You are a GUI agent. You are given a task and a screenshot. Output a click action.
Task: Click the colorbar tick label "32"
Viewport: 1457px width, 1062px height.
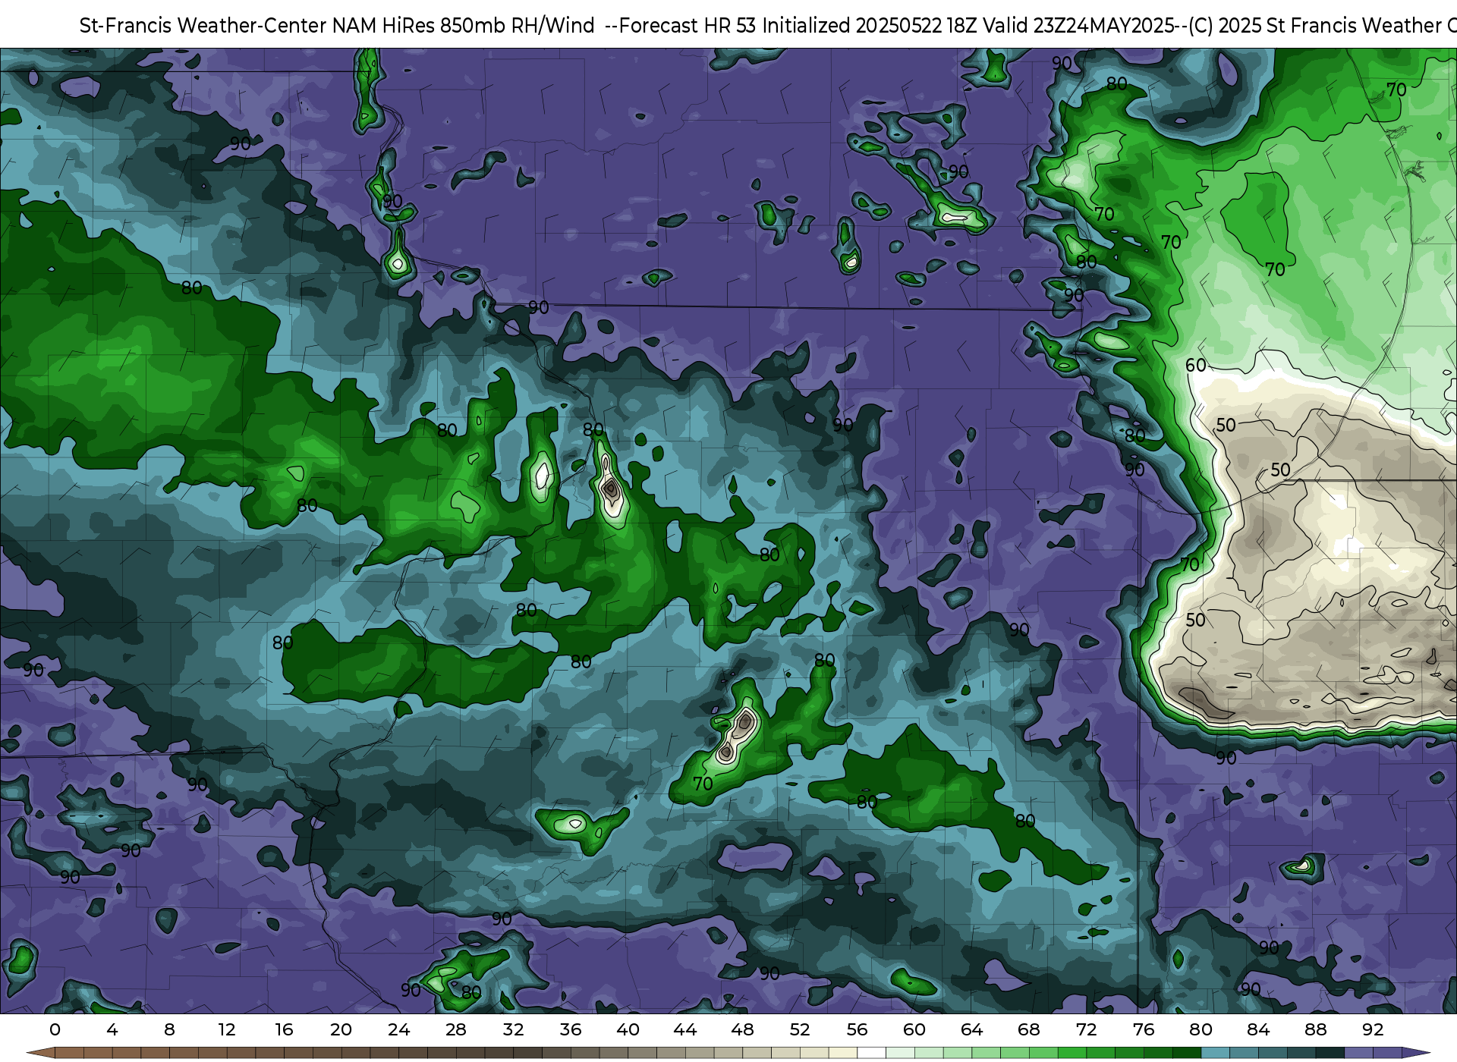tap(513, 1029)
